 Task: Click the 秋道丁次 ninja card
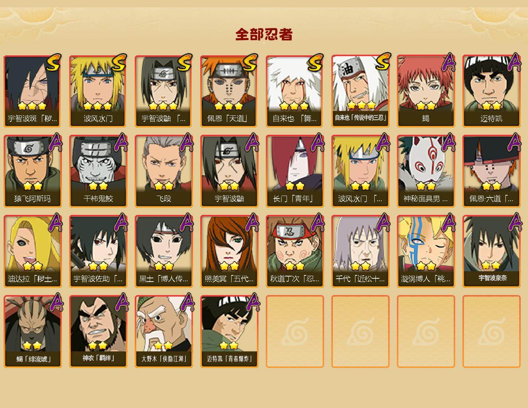(x=295, y=251)
